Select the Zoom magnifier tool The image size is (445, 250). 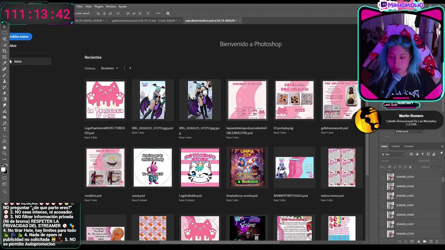5,153
